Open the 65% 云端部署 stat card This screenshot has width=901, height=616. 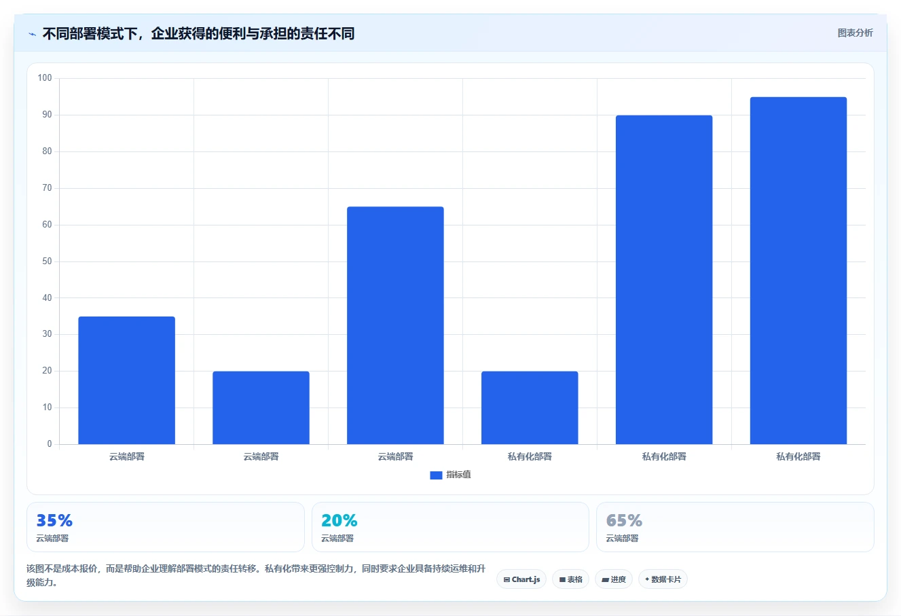coord(735,527)
